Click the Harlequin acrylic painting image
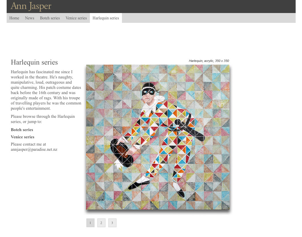Image resolution: width=302 pixels, height=237 pixels. pyautogui.click(x=158, y=137)
